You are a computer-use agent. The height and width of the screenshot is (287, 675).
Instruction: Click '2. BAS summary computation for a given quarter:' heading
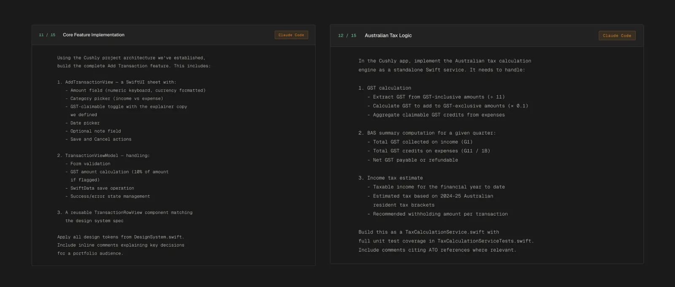point(427,133)
